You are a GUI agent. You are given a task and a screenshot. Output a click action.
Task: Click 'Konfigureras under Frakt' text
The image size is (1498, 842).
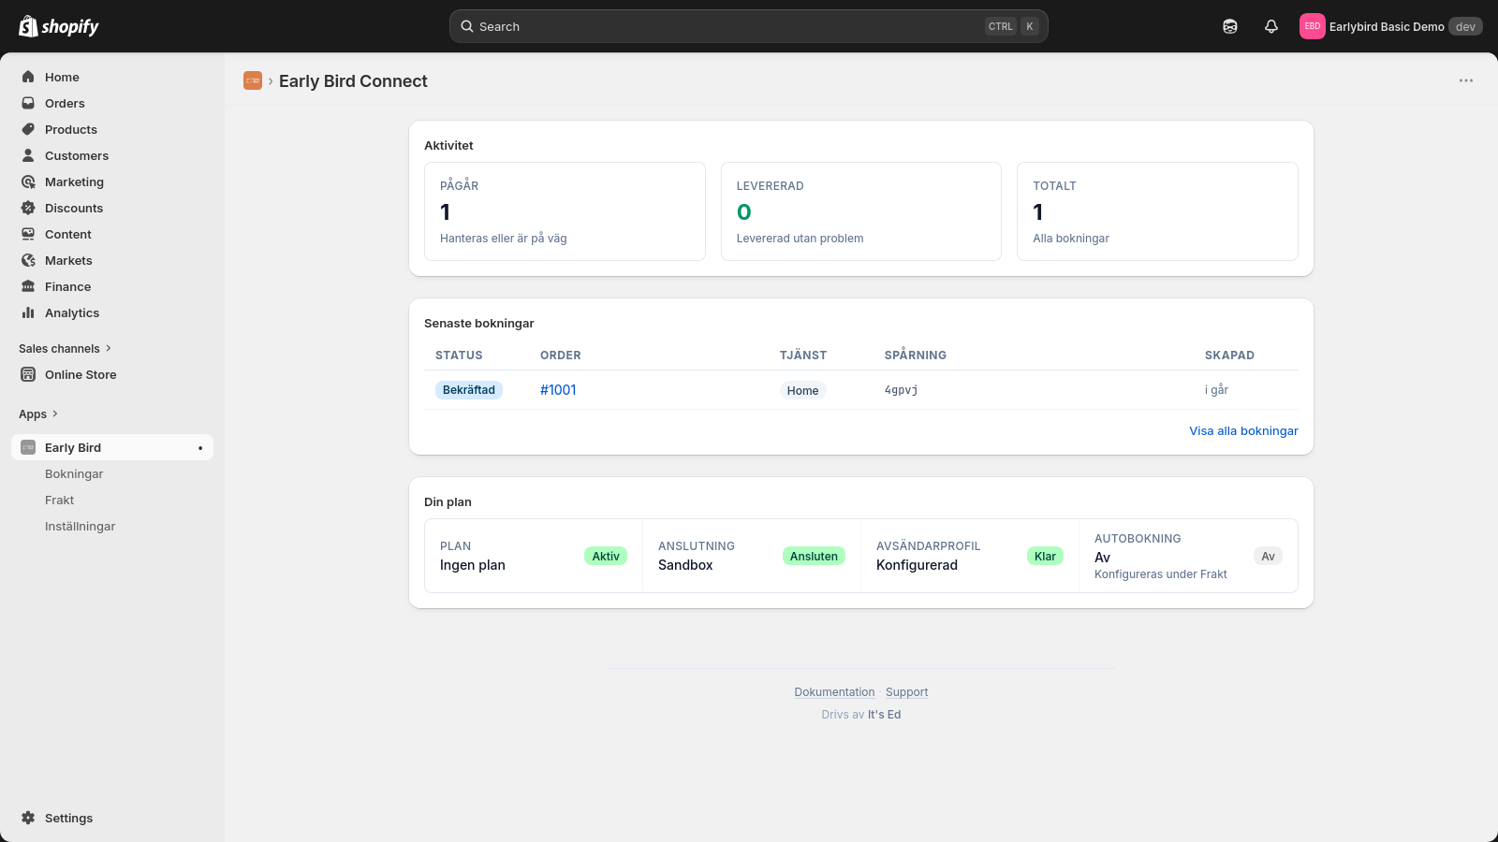(x=1161, y=574)
